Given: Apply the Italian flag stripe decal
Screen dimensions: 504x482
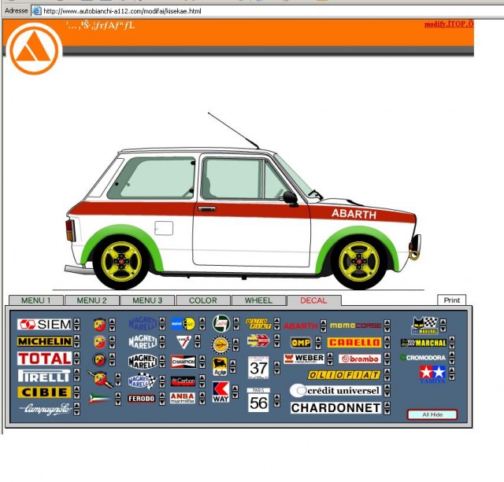Looking at the screenshot, I should coord(100,398).
